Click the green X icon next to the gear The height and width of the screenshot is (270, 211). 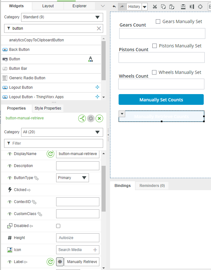pos(99,118)
